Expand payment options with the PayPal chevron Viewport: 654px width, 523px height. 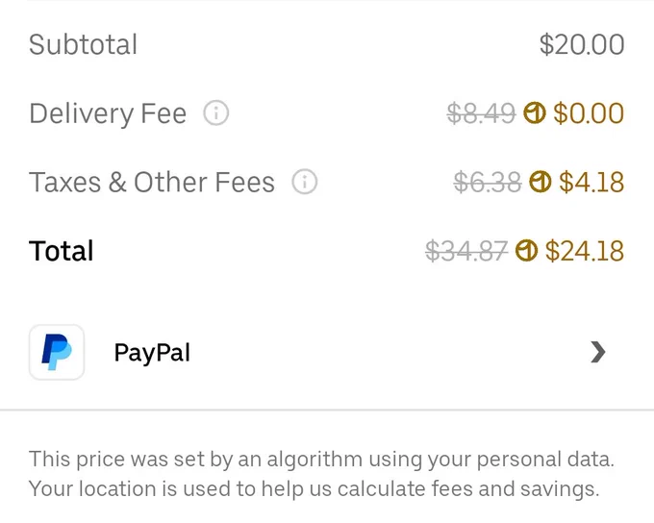[x=598, y=352]
